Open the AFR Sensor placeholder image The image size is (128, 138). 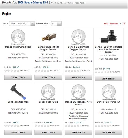coord(78,92)
